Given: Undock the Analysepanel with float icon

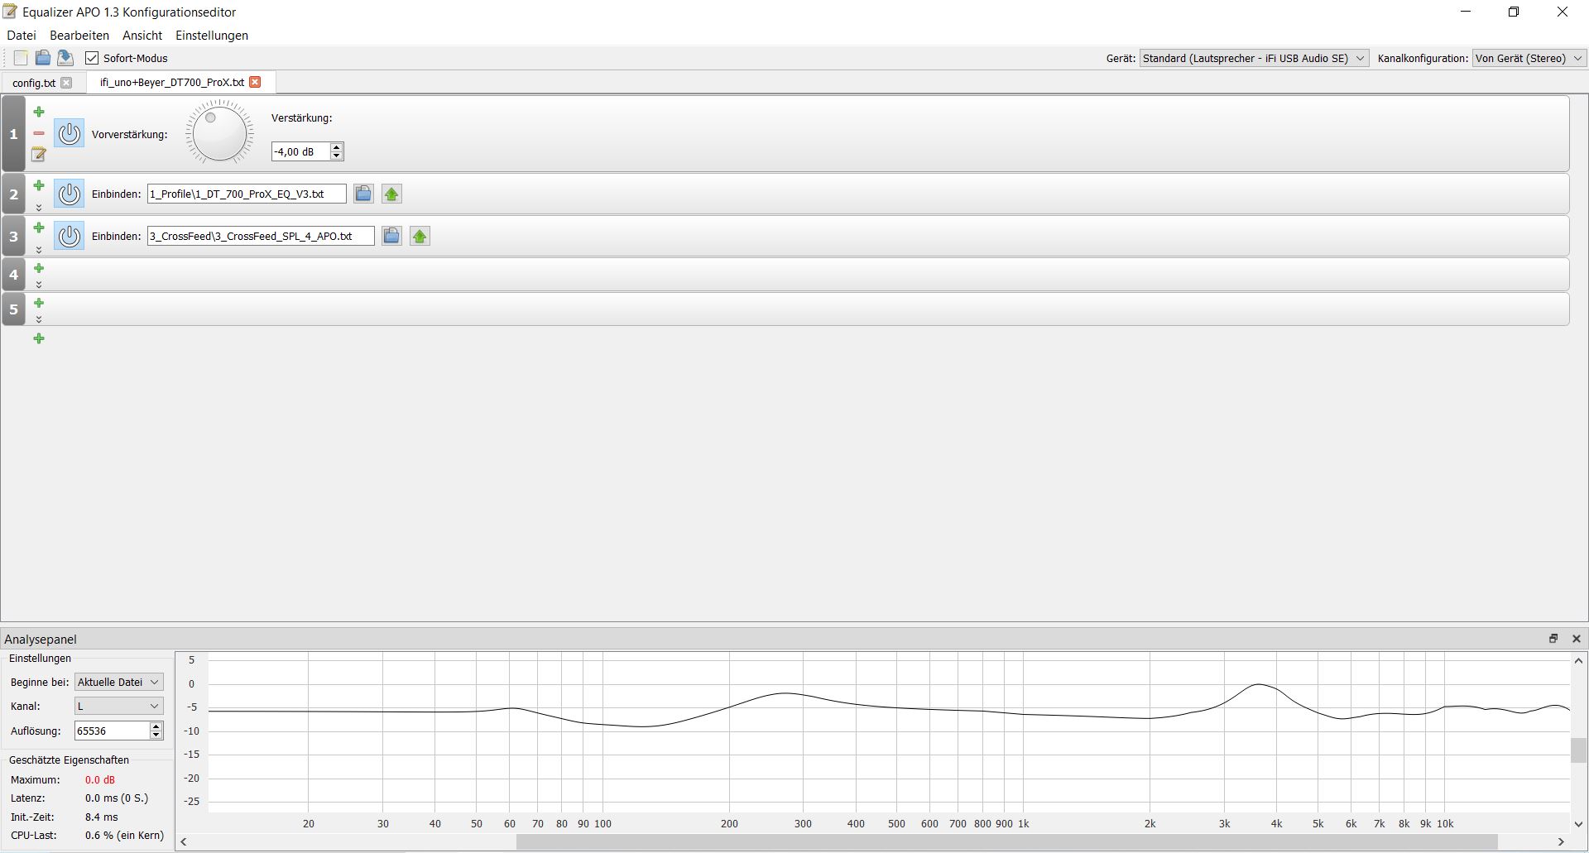Looking at the screenshot, I should tap(1553, 639).
